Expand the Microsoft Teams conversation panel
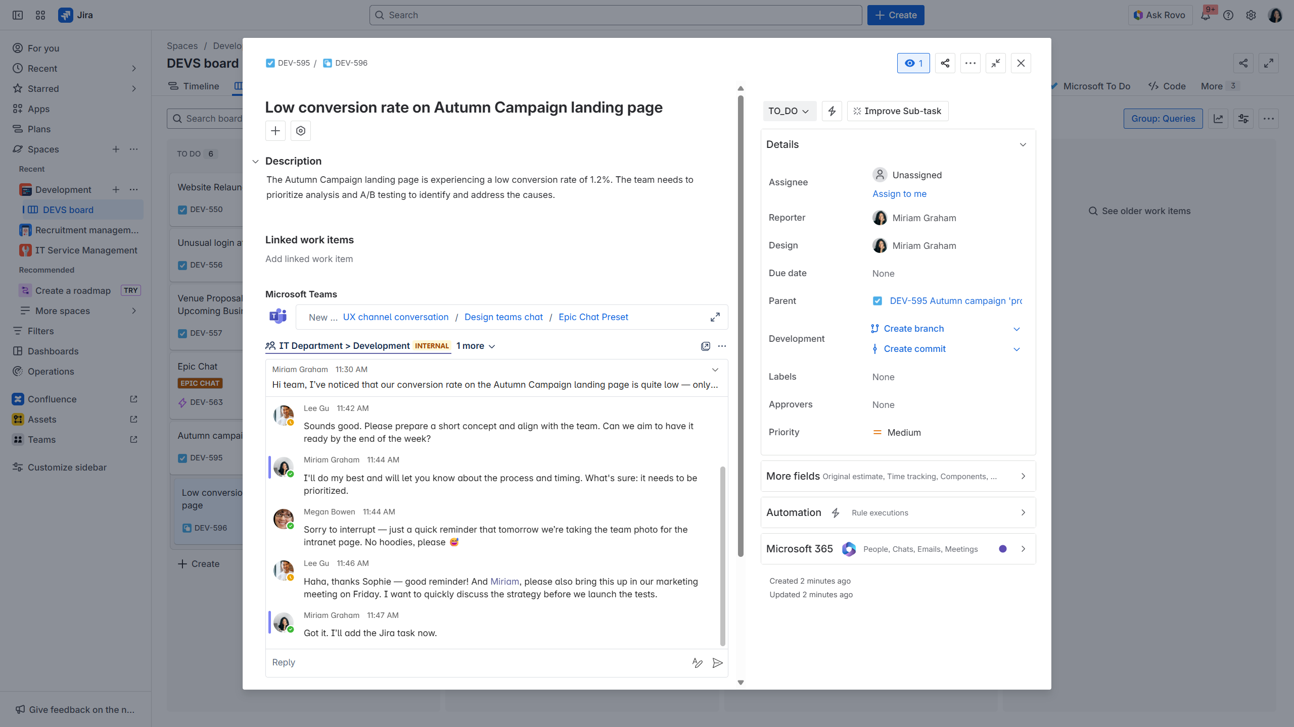1294x727 pixels. tap(715, 317)
